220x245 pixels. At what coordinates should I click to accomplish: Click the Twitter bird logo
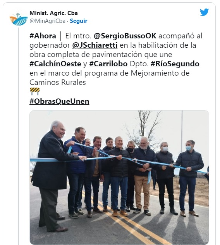point(204,12)
